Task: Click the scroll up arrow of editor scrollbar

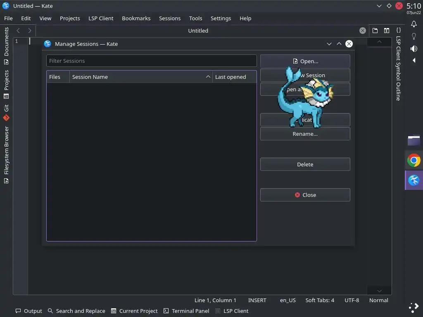Action: [x=379, y=42]
